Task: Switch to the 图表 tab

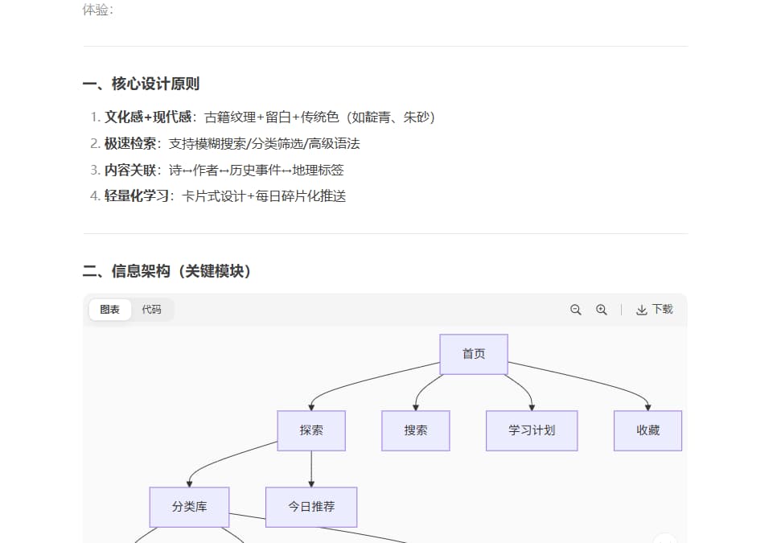Action: tap(110, 310)
